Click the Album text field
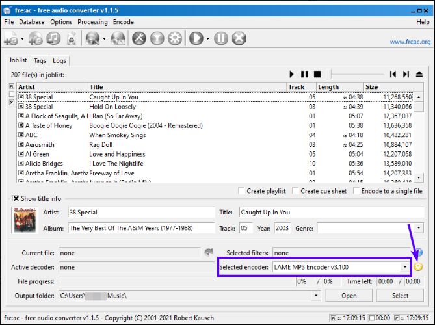Image resolution: width=435 pixels, height=325 pixels. coord(142,228)
